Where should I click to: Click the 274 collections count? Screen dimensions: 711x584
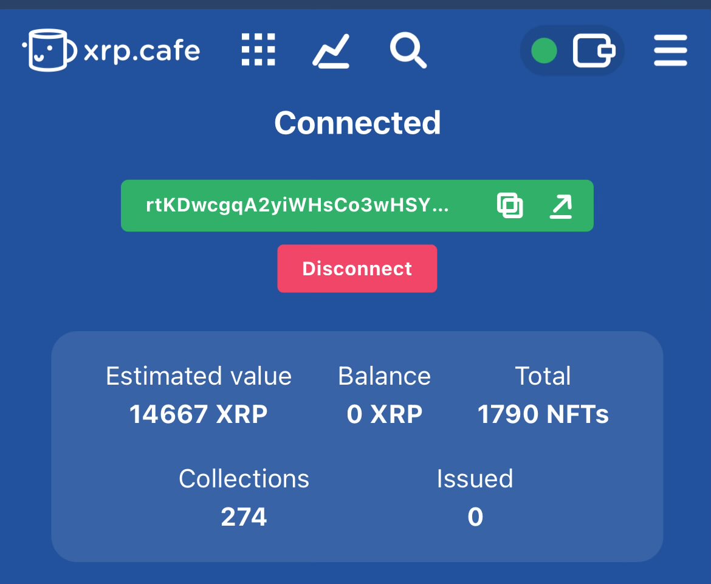pyautogui.click(x=244, y=517)
